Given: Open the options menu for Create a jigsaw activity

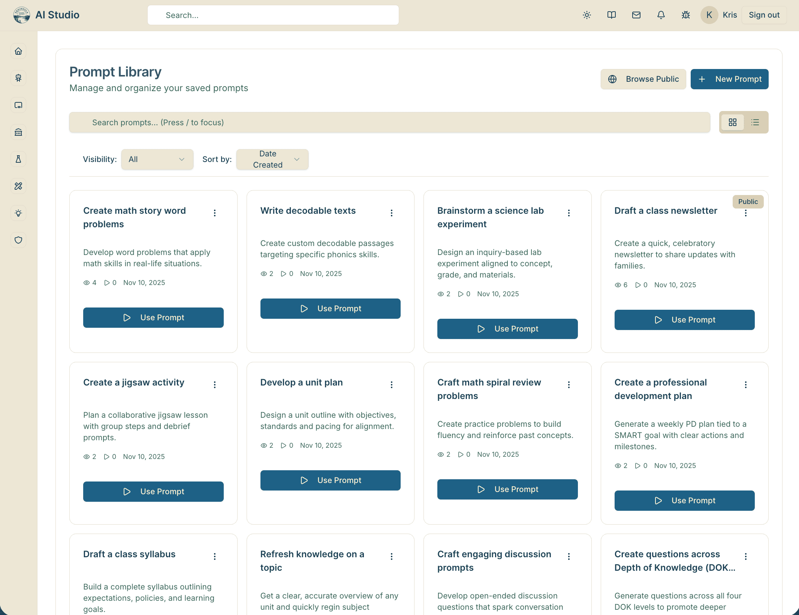Looking at the screenshot, I should coord(215,384).
